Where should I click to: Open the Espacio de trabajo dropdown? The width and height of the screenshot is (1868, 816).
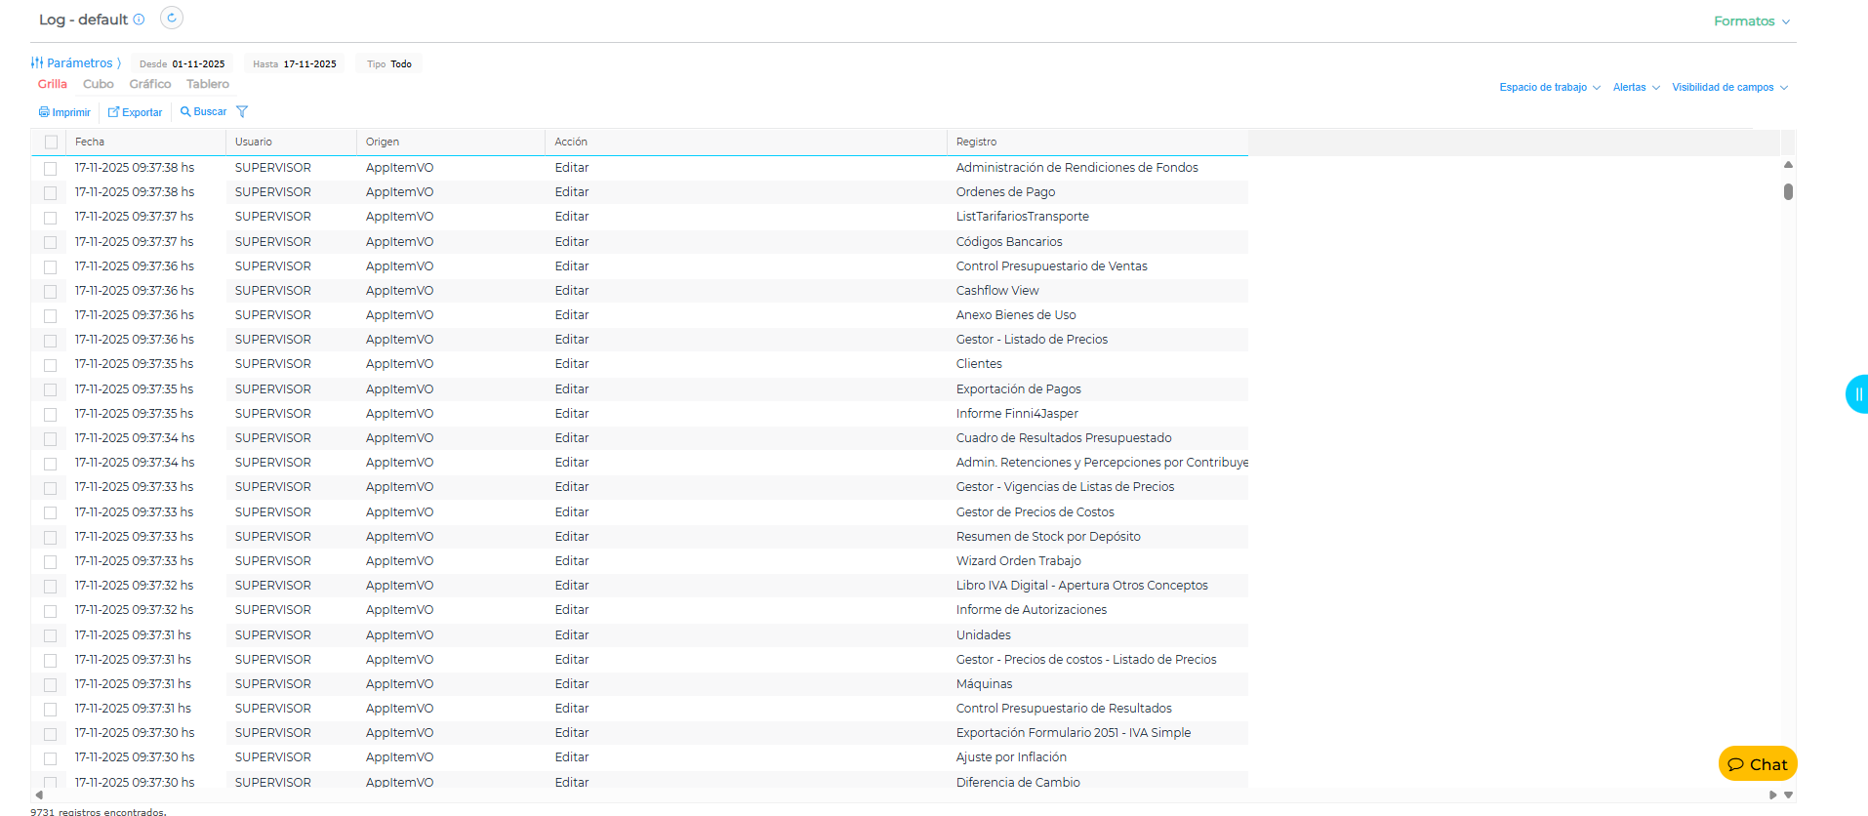1549,88
